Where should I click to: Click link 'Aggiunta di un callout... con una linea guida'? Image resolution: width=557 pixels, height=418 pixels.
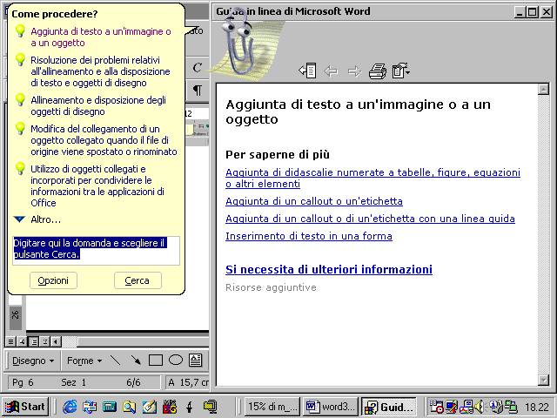370,219
